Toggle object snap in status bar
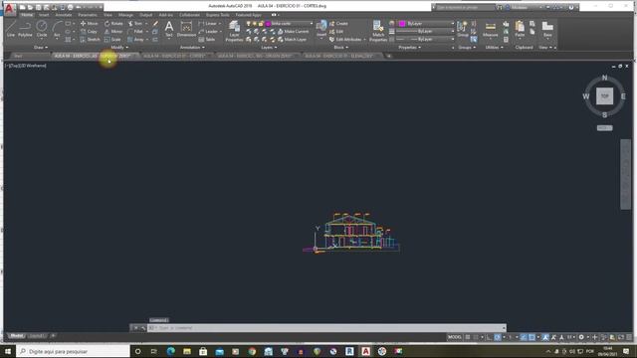The height and width of the screenshot is (358, 637). 531,337
